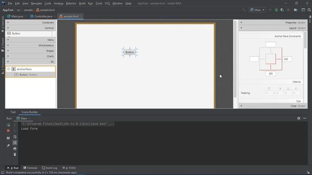Click the first Padding value field
The height and width of the screenshot is (175, 312).
click(x=269, y=93)
